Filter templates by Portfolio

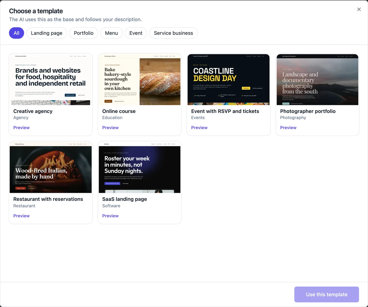click(84, 33)
